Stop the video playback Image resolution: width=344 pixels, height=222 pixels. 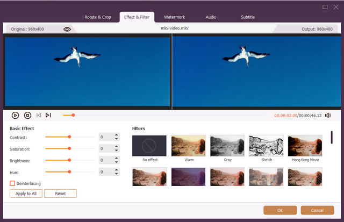point(27,115)
